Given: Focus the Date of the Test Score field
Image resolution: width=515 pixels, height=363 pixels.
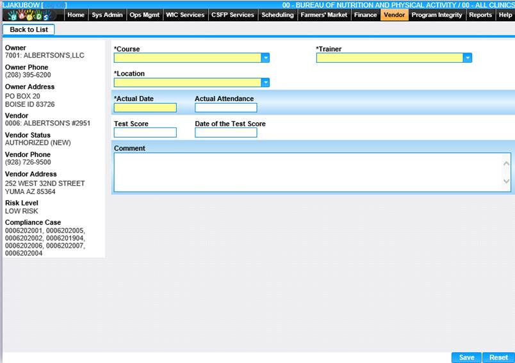Looking at the screenshot, I should (x=226, y=133).
